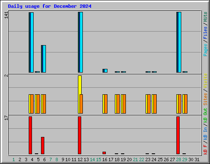Click the small red kB bar for day 16
This screenshot has width=210, height=164.
(104, 153)
